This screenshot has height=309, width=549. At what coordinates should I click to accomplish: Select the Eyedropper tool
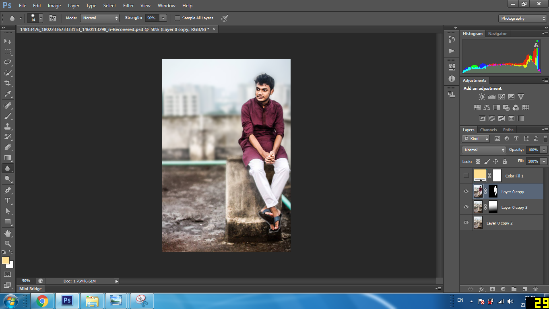pyautogui.click(x=8, y=94)
